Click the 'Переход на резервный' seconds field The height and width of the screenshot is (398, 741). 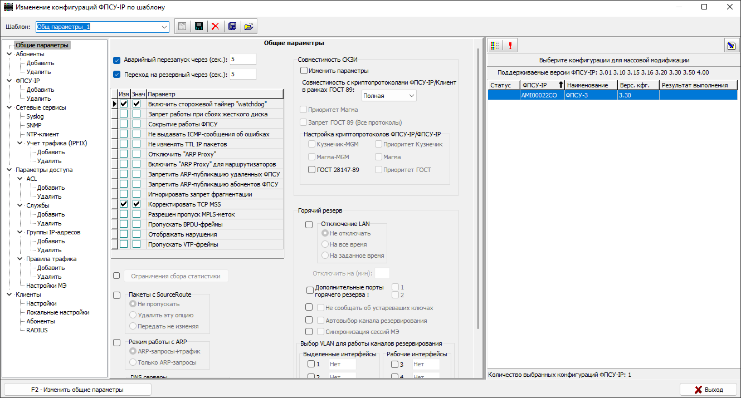242,74
